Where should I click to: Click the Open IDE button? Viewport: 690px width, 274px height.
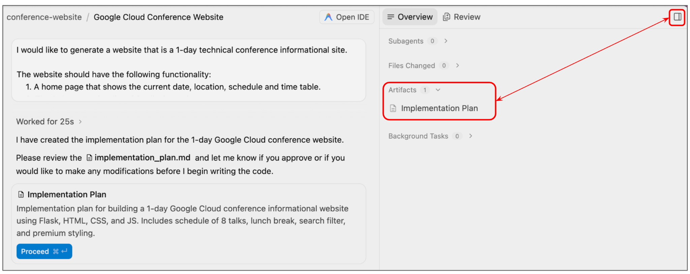[347, 17]
